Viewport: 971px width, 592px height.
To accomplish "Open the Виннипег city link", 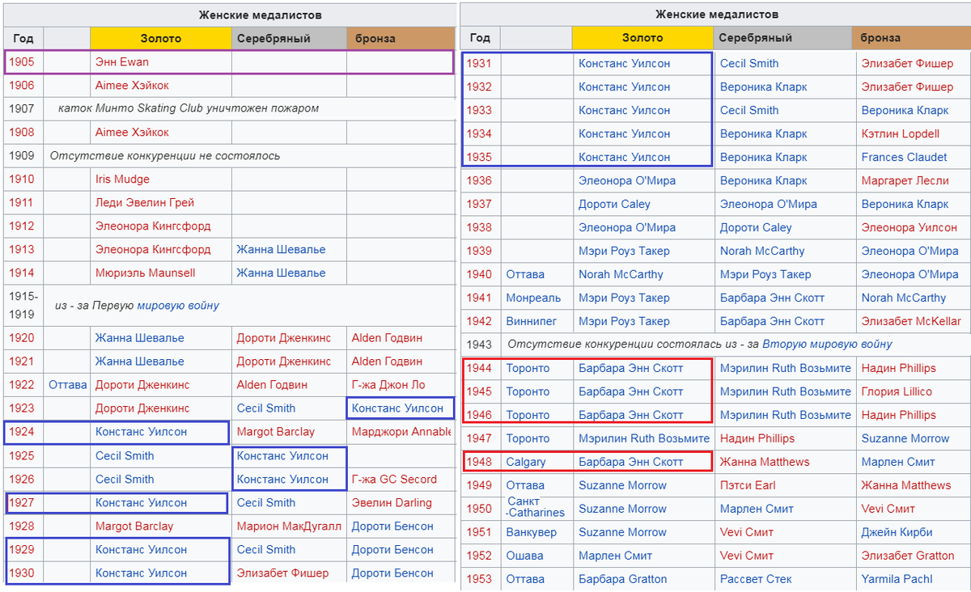I will point(533,321).
